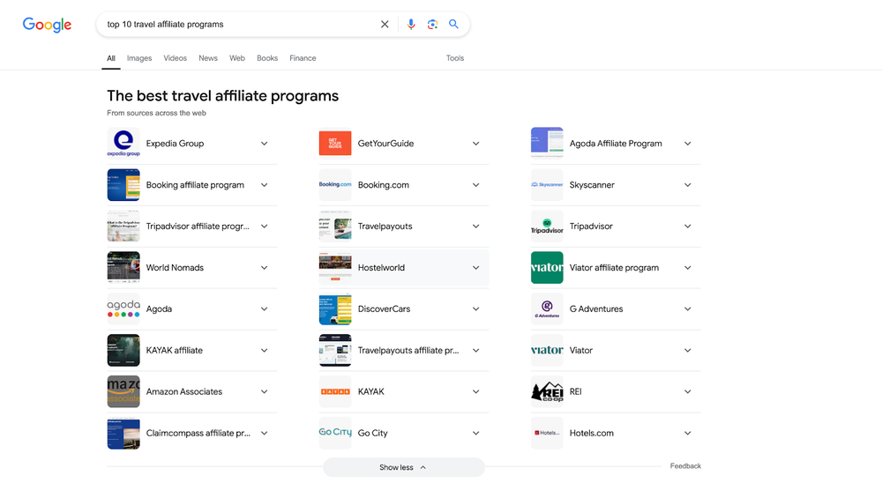Open the News tab

[x=208, y=58]
